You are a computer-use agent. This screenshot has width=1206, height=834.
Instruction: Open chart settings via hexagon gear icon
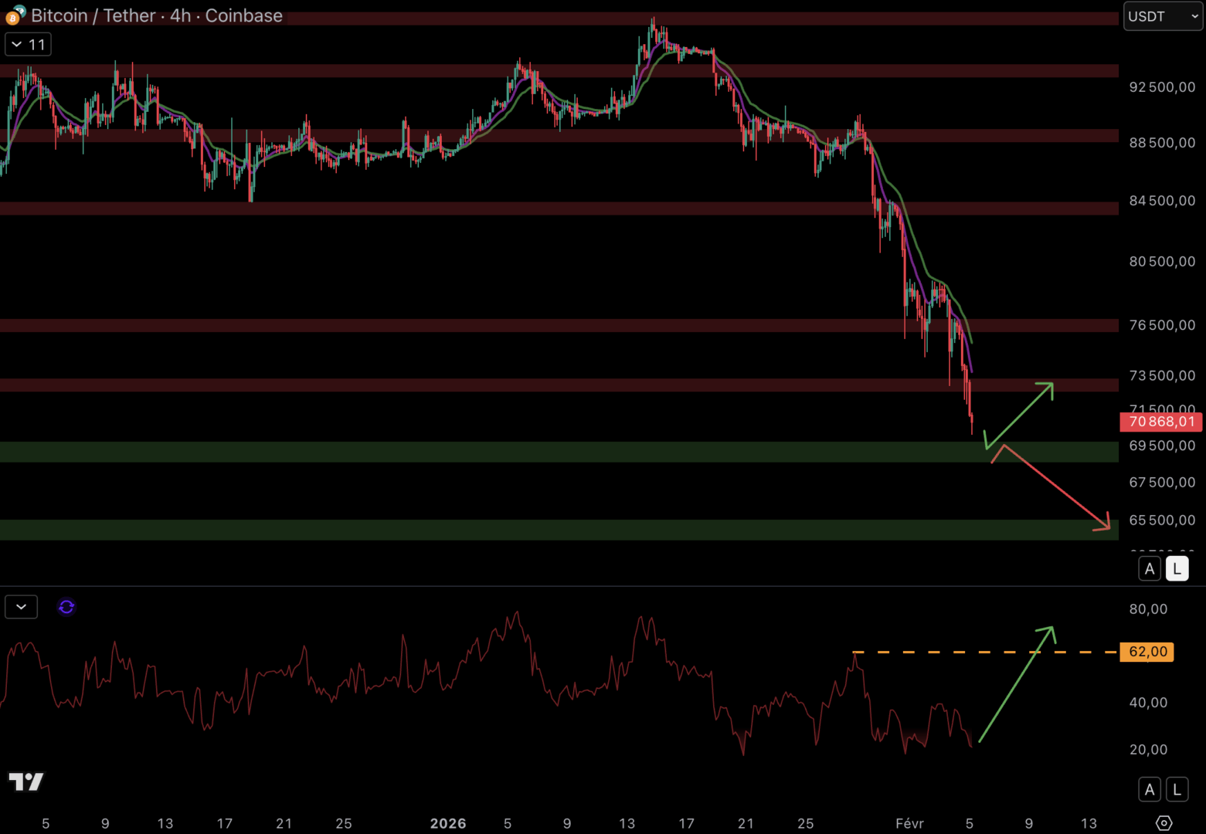tap(1164, 823)
